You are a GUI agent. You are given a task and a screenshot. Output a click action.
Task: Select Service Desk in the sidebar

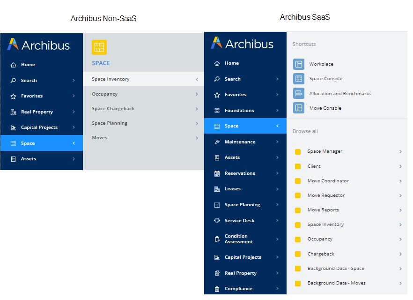239,221
